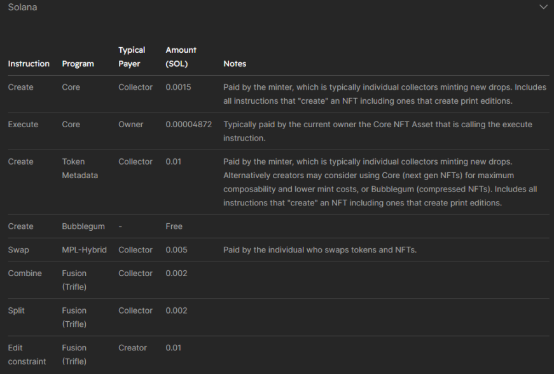Select the Instruction column header

click(29, 64)
